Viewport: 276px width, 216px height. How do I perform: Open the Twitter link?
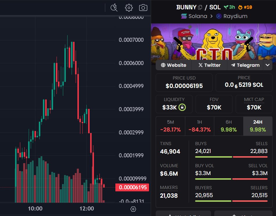click(209, 65)
